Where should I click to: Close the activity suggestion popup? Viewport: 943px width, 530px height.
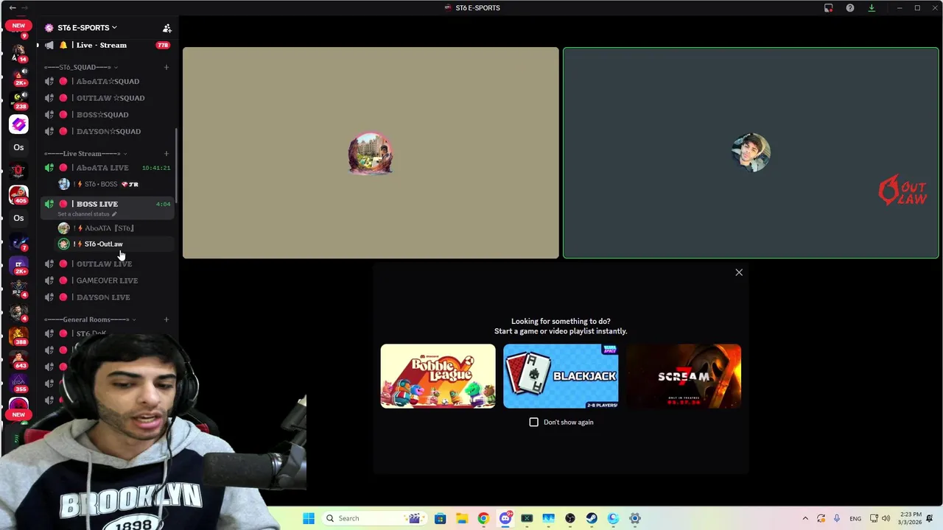[x=739, y=272]
